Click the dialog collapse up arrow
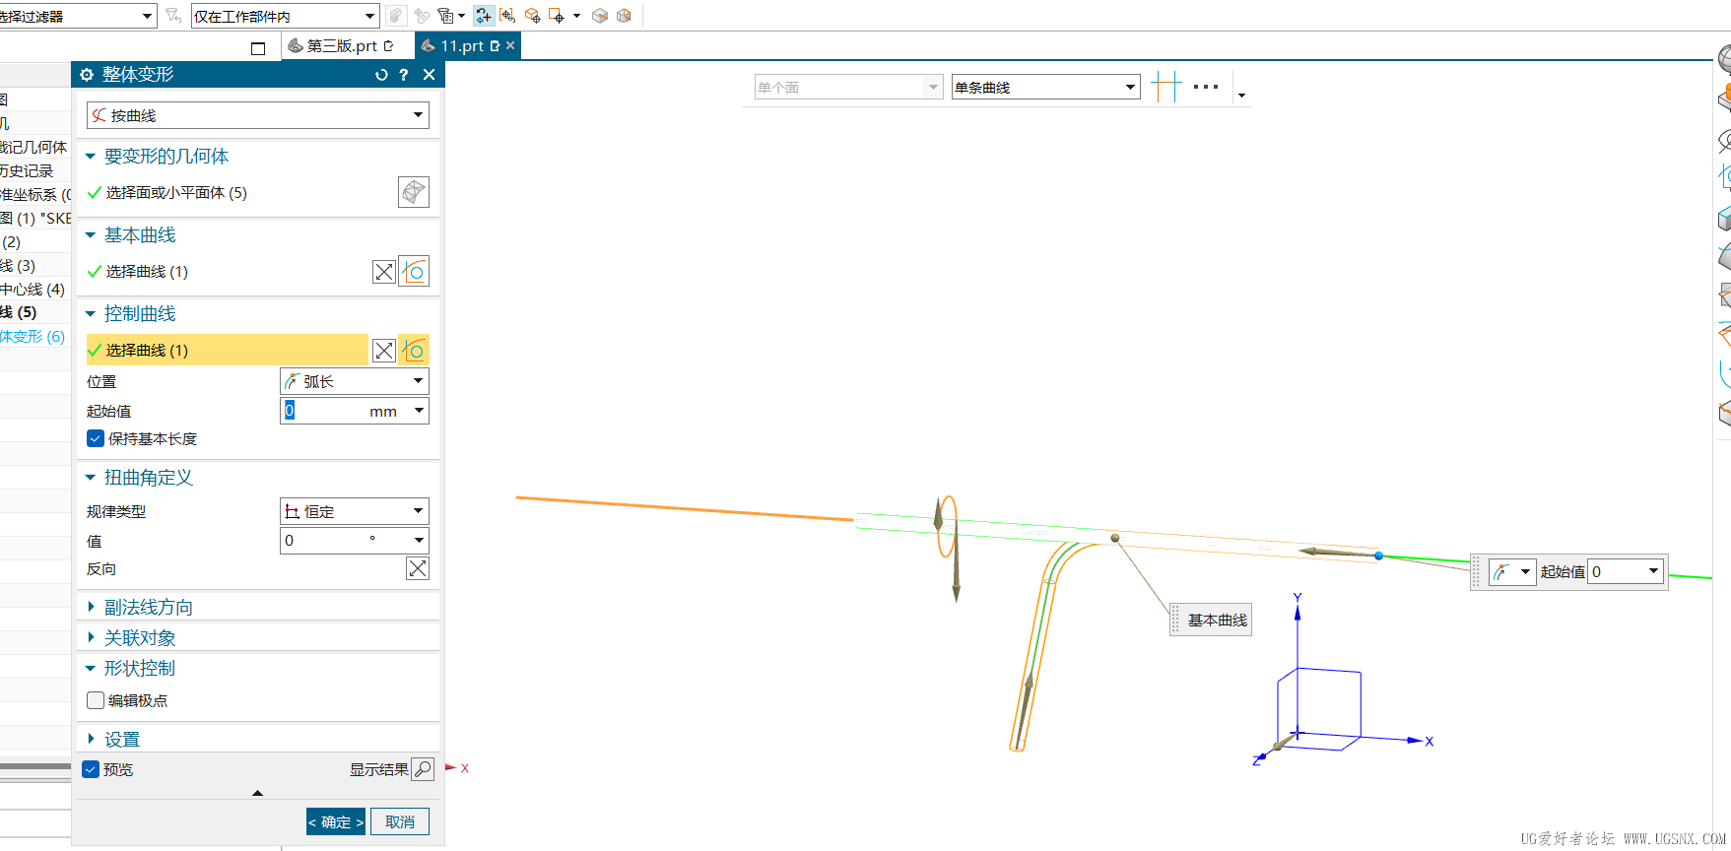 pos(257,793)
